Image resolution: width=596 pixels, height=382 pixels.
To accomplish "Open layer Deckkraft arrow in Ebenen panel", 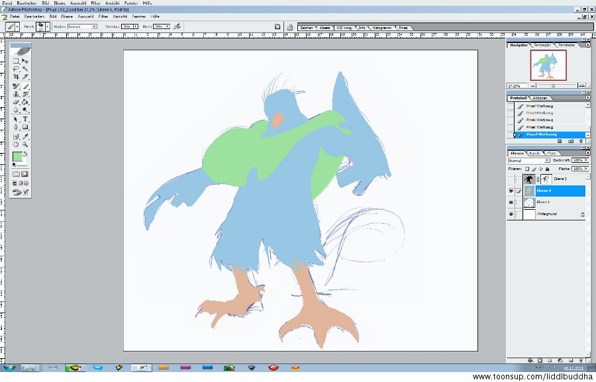I will tap(586, 160).
